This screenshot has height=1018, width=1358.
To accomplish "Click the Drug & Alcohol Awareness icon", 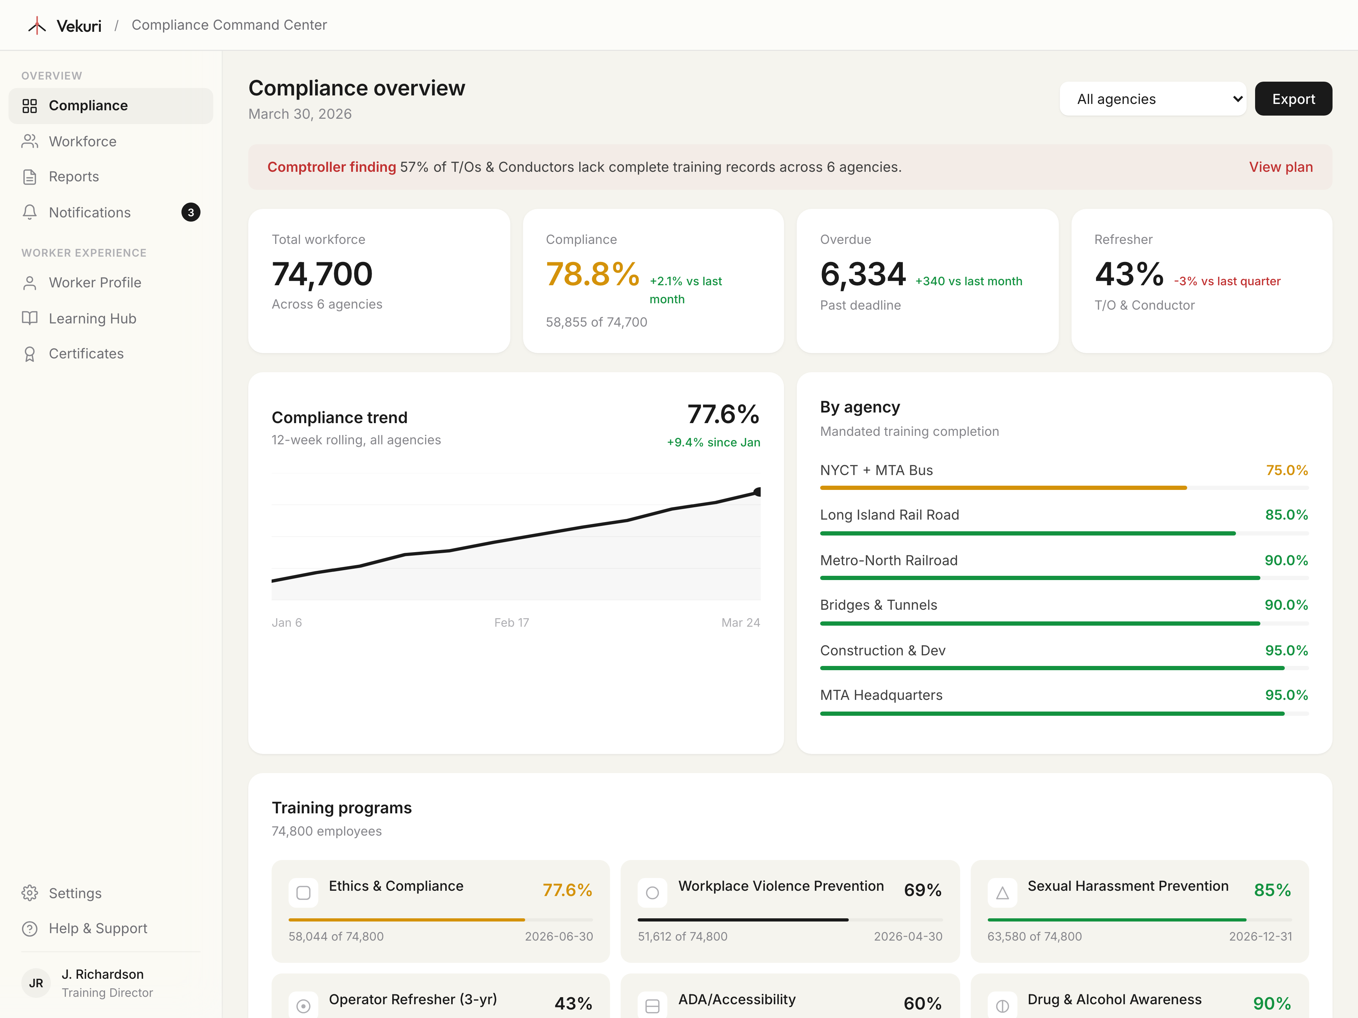I will click(1002, 1005).
